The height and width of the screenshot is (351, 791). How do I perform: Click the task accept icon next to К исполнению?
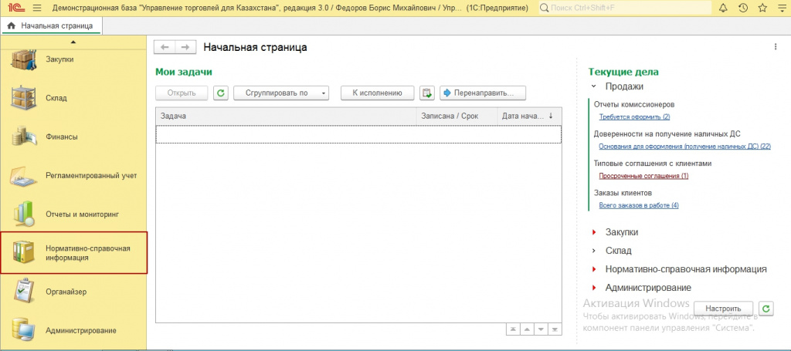(x=426, y=93)
